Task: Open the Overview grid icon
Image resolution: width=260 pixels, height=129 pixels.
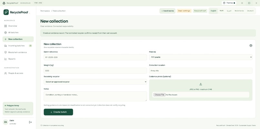Action: pyautogui.click(x=5, y=26)
